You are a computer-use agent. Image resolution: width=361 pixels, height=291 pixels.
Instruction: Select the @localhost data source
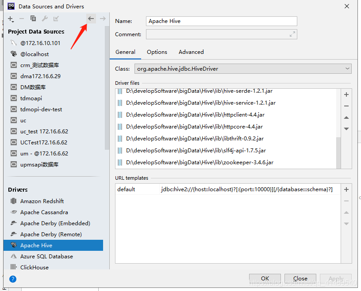54,54
